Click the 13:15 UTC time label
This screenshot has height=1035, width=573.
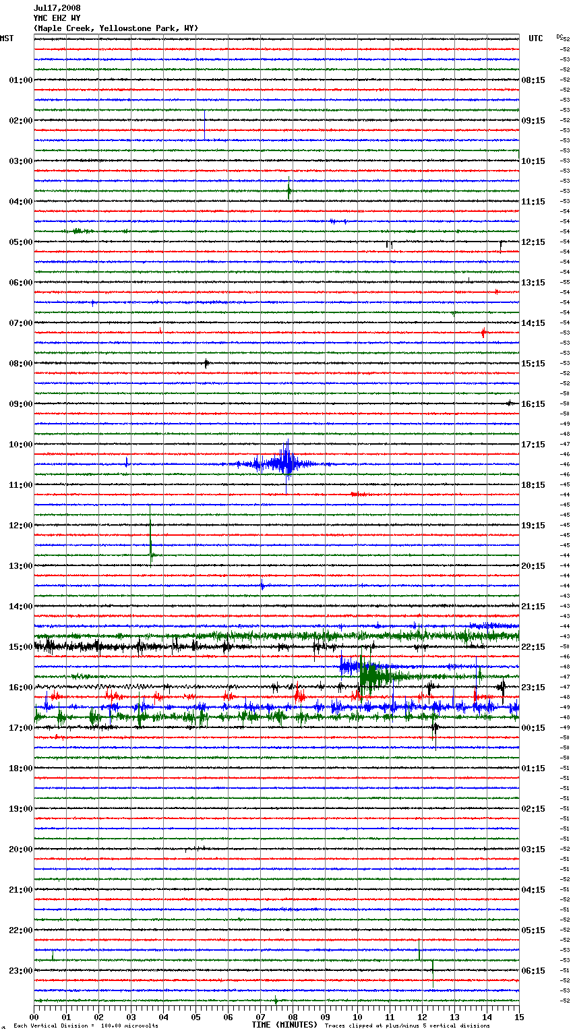(x=533, y=283)
